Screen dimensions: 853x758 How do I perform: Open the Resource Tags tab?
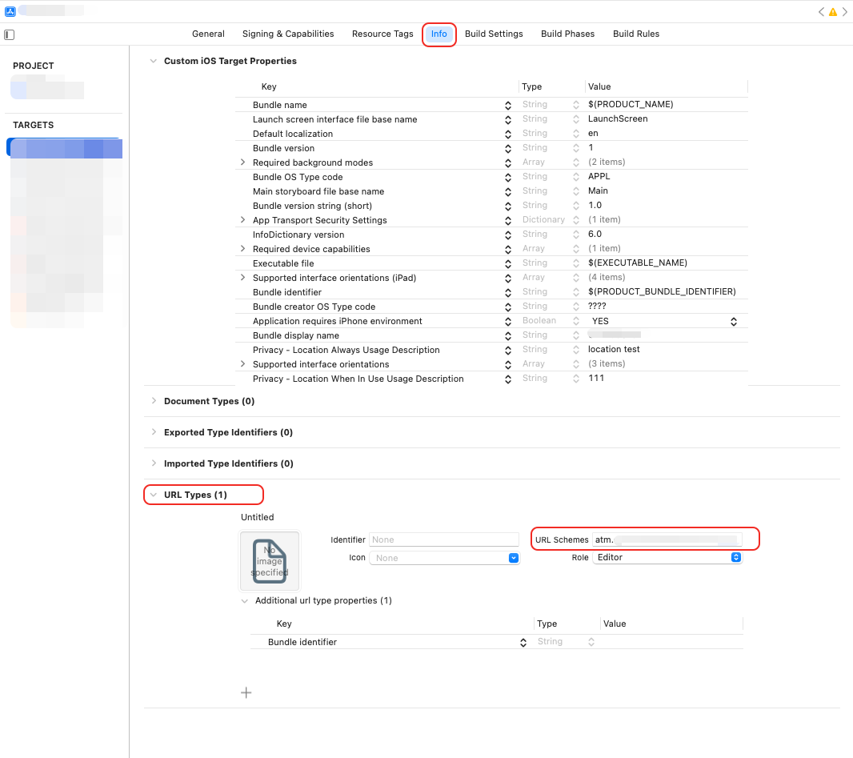pyautogui.click(x=382, y=34)
